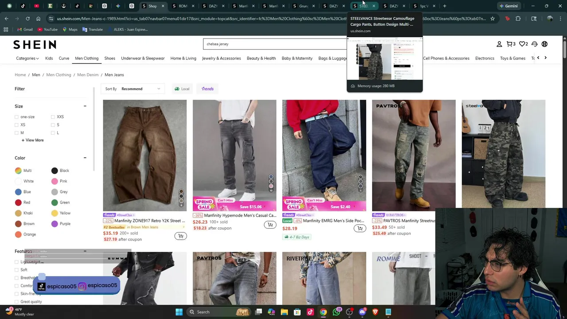Open the bookmarks apps grid icon
567x319 pixels.
tap(6, 29)
